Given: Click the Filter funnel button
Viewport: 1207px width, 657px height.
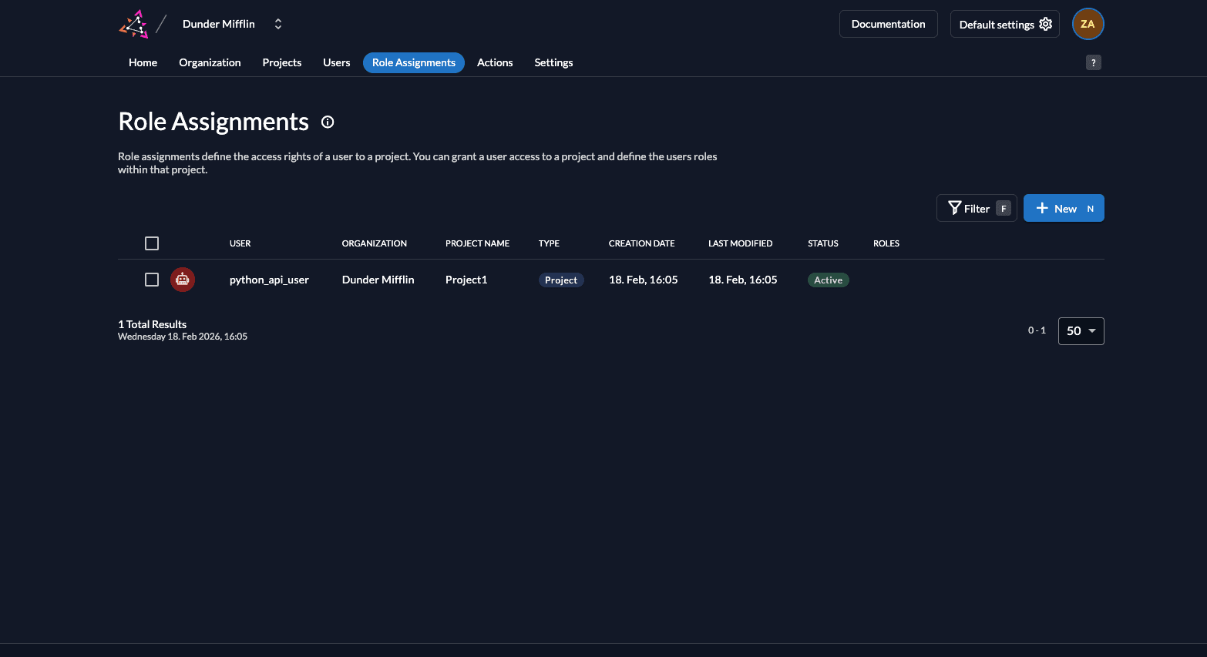Looking at the screenshot, I should pyautogui.click(x=976, y=208).
